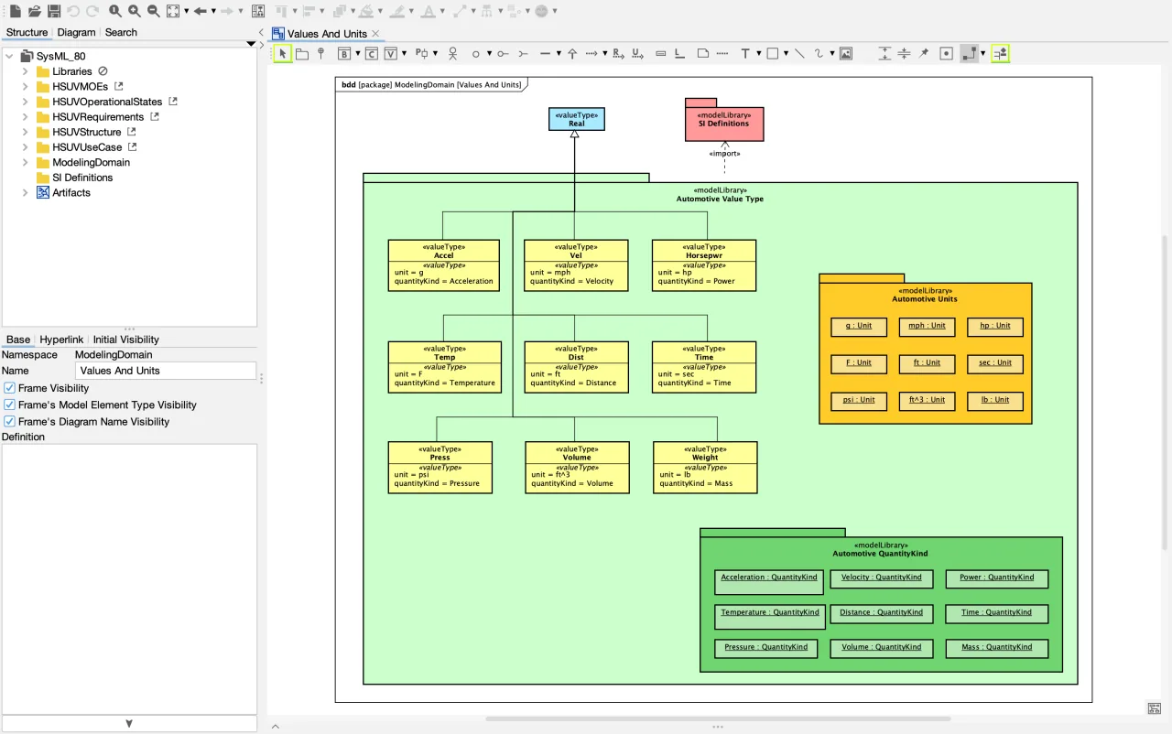This screenshot has height=734, width=1172.
Task: Select the Text box tool
Action: (x=745, y=54)
